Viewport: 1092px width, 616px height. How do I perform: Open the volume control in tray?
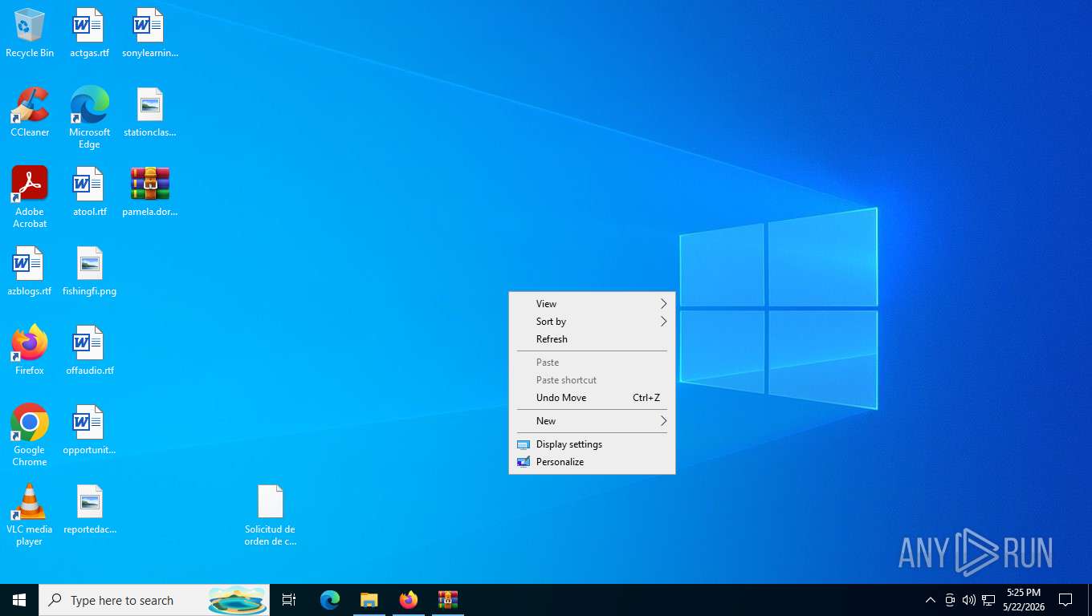pyautogui.click(x=969, y=600)
